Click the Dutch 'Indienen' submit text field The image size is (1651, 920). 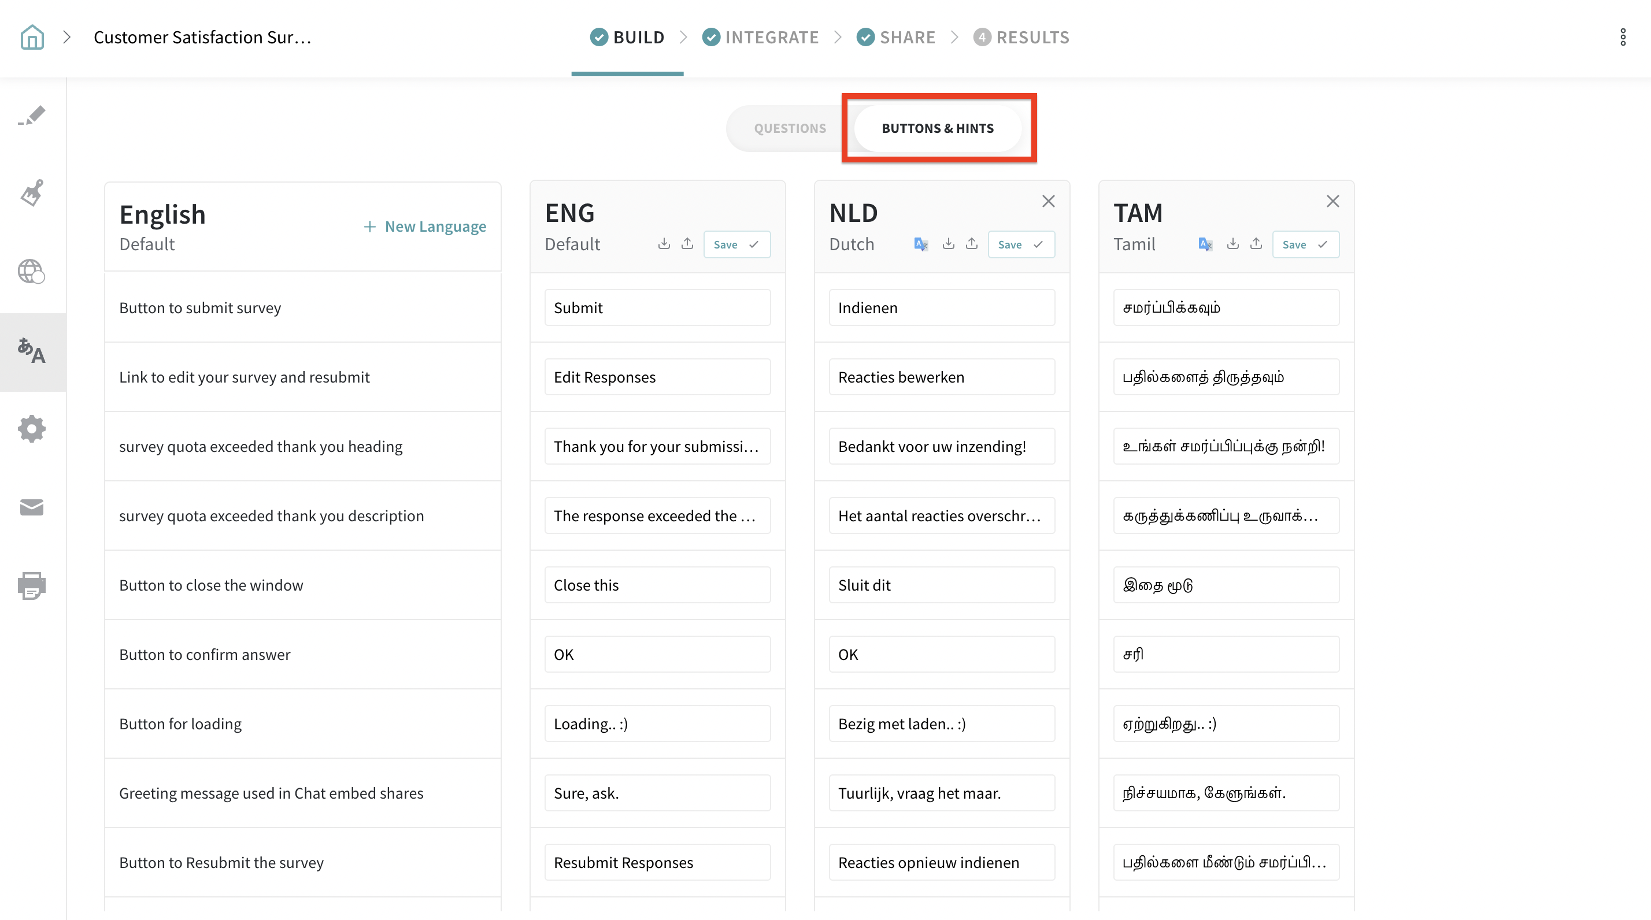pyautogui.click(x=942, y=307)
